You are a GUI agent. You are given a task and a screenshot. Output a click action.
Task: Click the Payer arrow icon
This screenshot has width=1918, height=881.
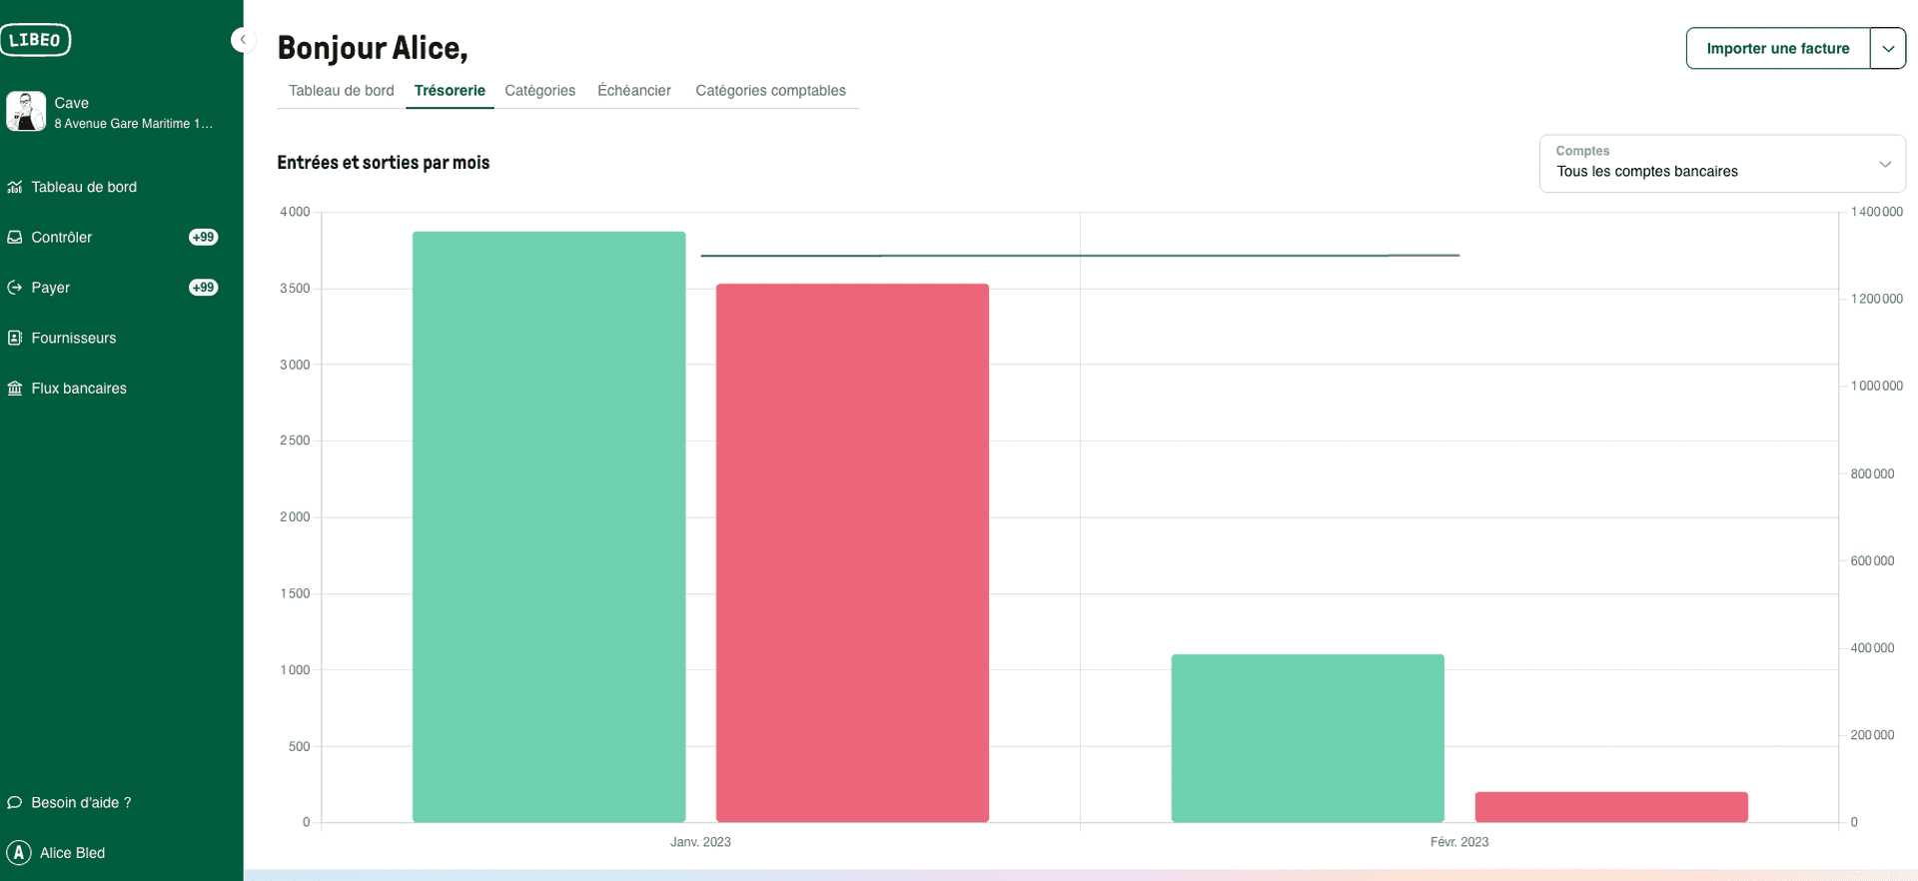click(x=15, y=288)
